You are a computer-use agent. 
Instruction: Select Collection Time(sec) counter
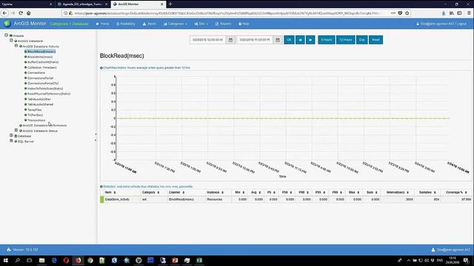[x=42, y=67]
